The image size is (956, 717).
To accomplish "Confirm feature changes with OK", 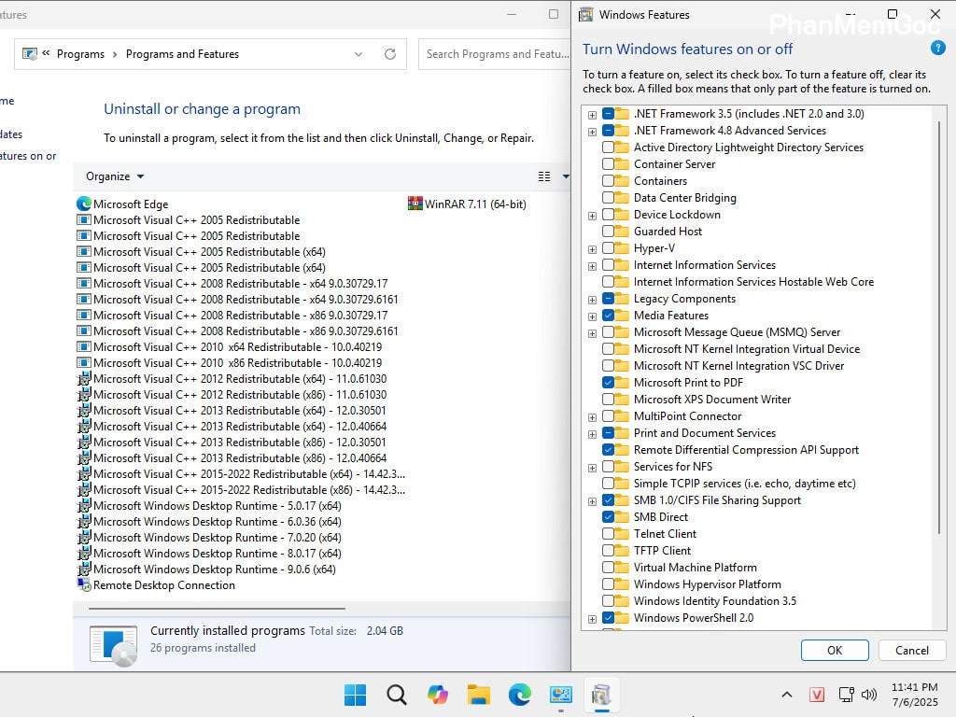I will coord(834,650).
